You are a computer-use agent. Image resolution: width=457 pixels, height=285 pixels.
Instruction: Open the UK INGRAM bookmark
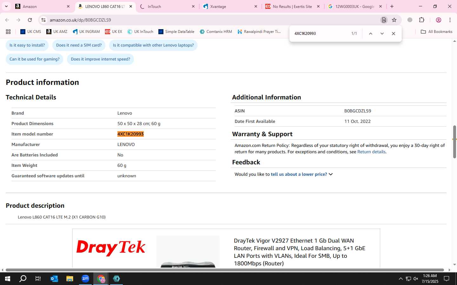(86, 32)
